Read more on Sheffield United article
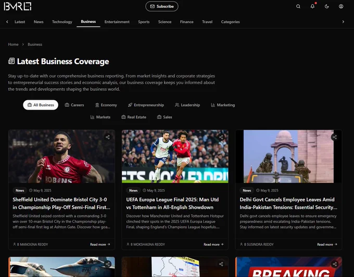Screen dimensions: 354x277 100,245
